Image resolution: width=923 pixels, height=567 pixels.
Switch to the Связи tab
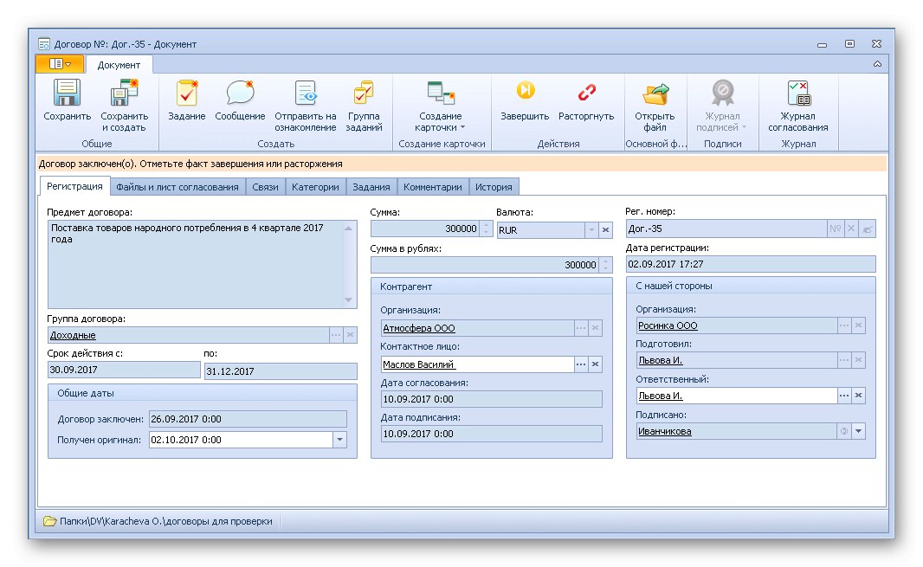coord(264,187)
